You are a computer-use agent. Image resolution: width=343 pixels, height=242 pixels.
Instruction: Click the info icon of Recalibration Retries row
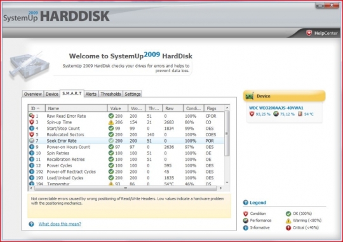pyautogui.click(x=32, y=159)
